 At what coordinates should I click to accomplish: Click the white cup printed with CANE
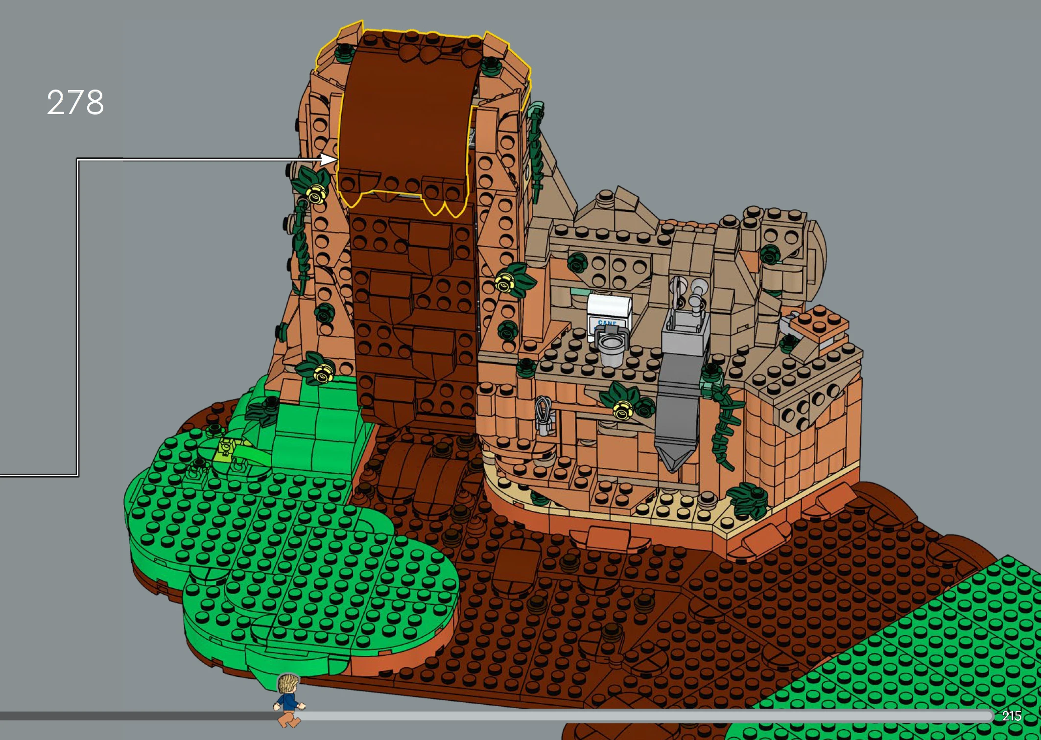(x=609, y=308)
